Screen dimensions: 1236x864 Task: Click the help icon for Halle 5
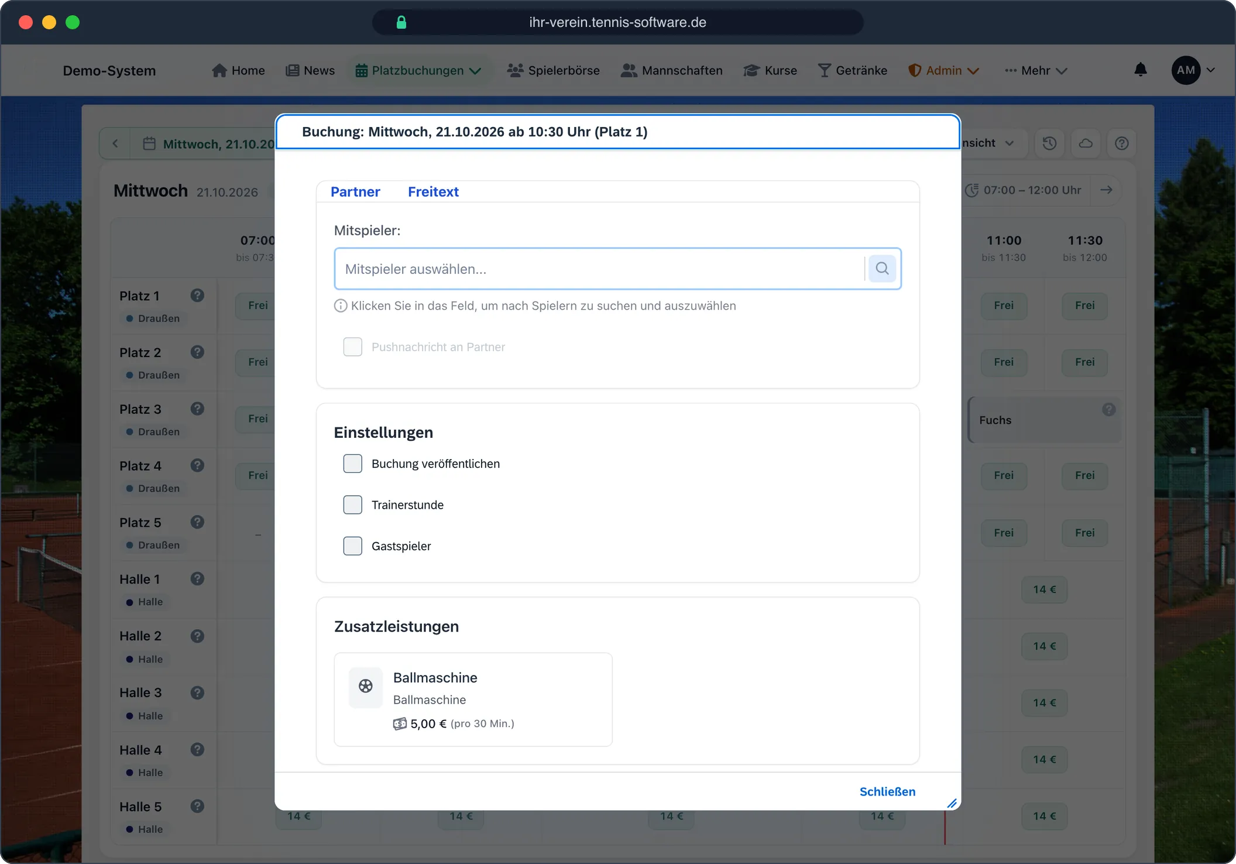[x=197, y=806]
